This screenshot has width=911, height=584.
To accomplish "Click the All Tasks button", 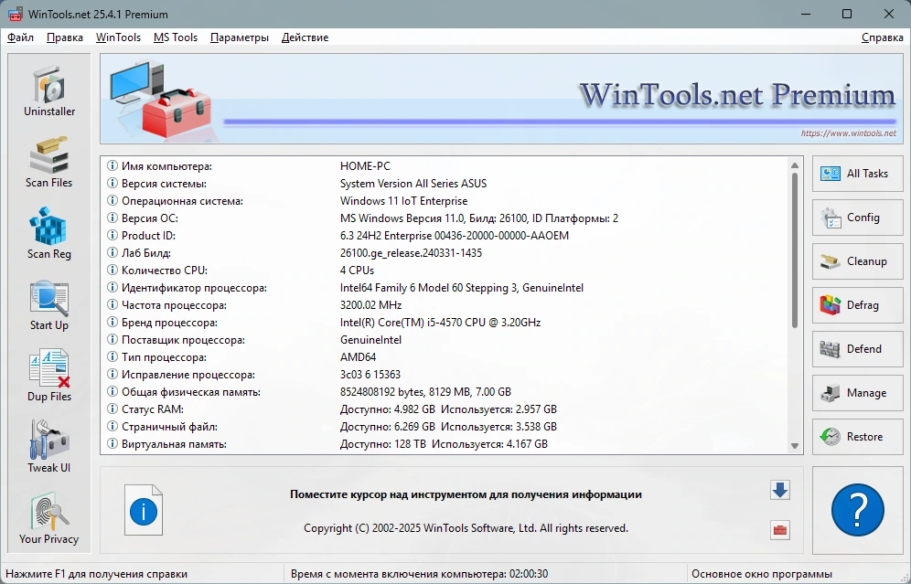I will (x=858, y=174).
